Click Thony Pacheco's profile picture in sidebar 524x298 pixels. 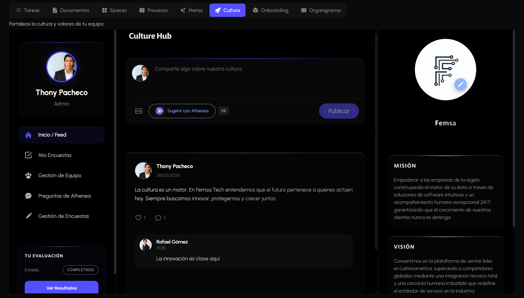click(x=62, y=67)
